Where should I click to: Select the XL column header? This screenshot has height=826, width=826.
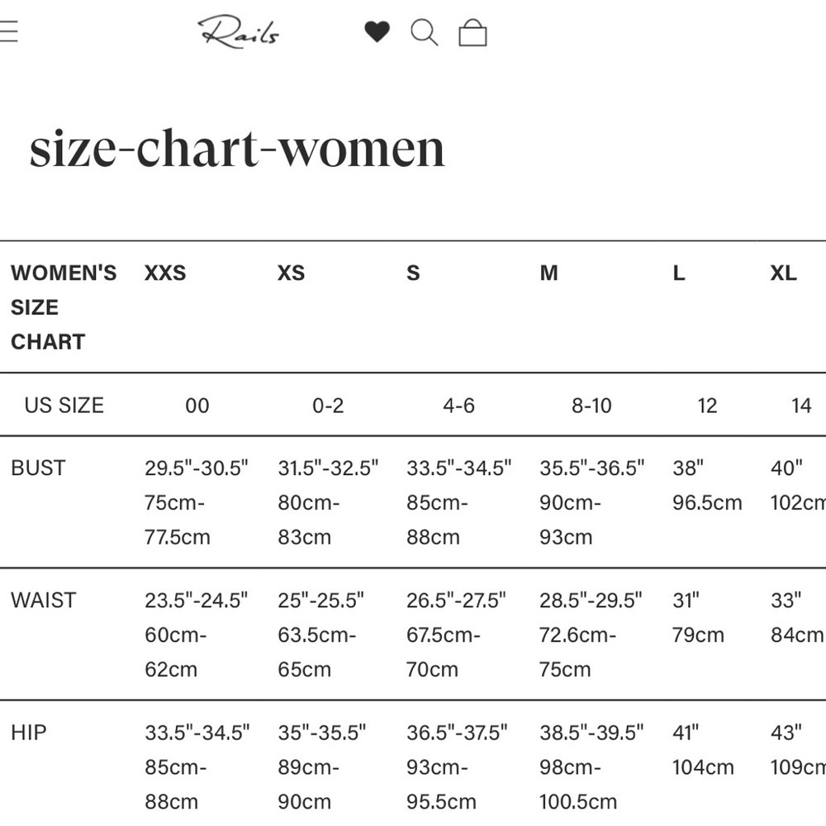point(783,273)
